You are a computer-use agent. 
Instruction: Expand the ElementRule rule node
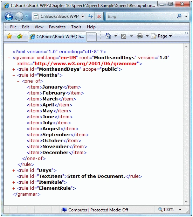[14, 188]
